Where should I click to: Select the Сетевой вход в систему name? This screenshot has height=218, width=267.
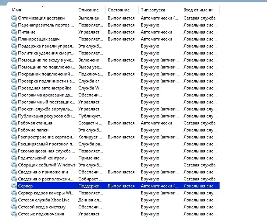pyautogui.click(x=42, y=207)
